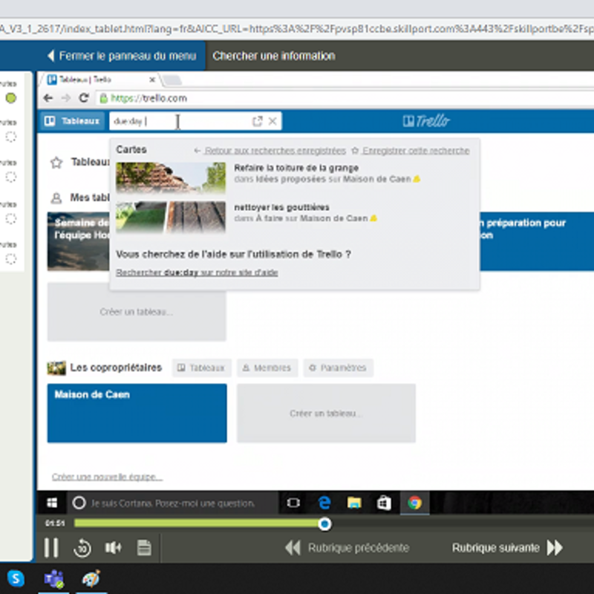This screenshot has width=594, height=594.
Task: Open Task View in the recorded taskbar
Action: tap(293, 503)
